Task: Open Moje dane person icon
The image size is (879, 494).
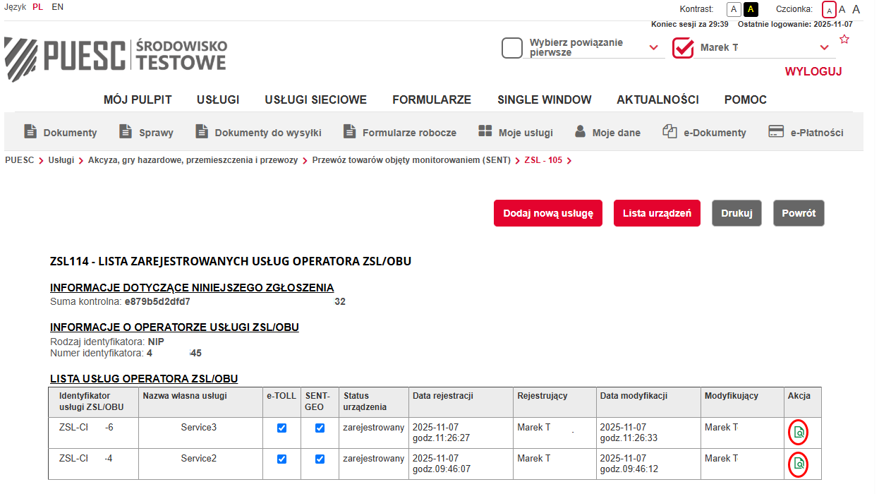Action: coord(581,132)
